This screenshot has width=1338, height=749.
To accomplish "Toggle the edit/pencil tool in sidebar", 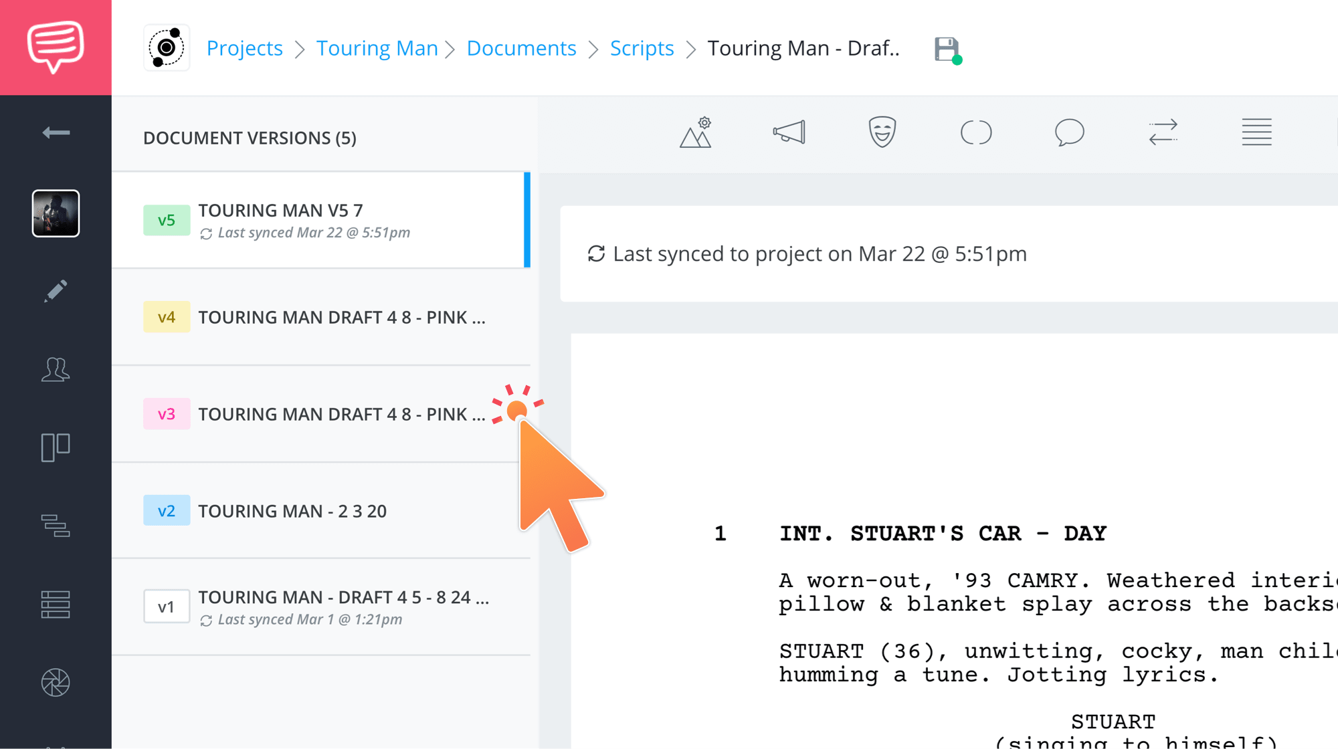I will (x=55, y=290).
